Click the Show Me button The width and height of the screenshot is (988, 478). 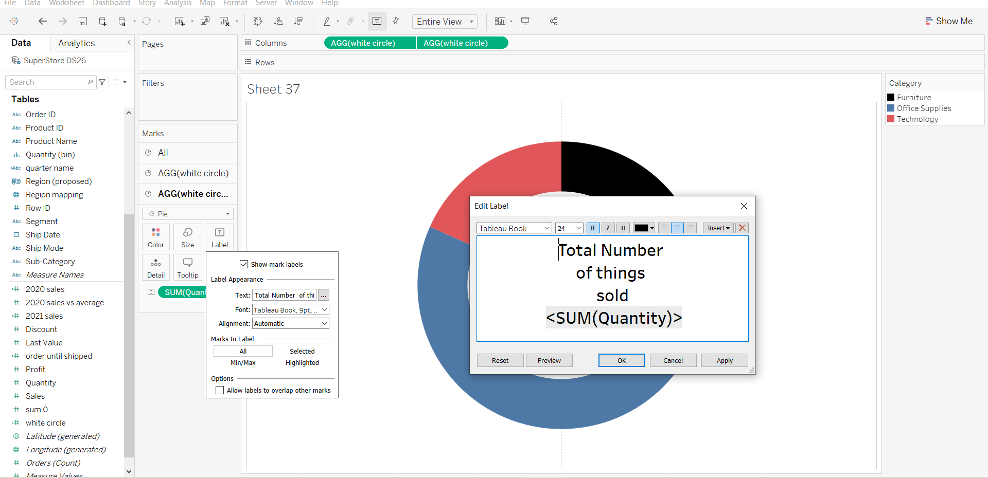click(949, 21)
